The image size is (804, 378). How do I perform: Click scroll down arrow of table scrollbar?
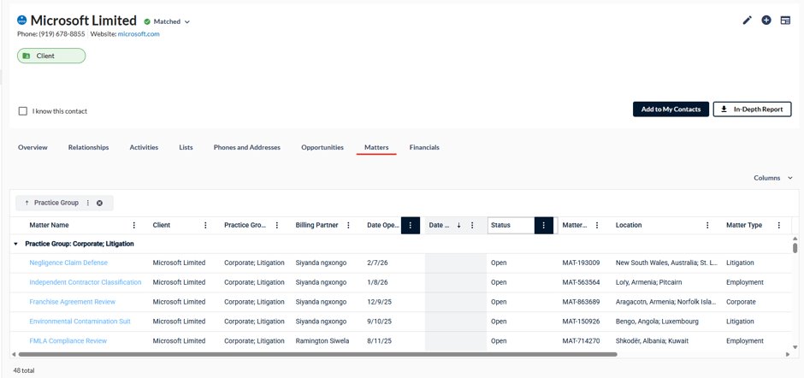click(x=795, y=347)
